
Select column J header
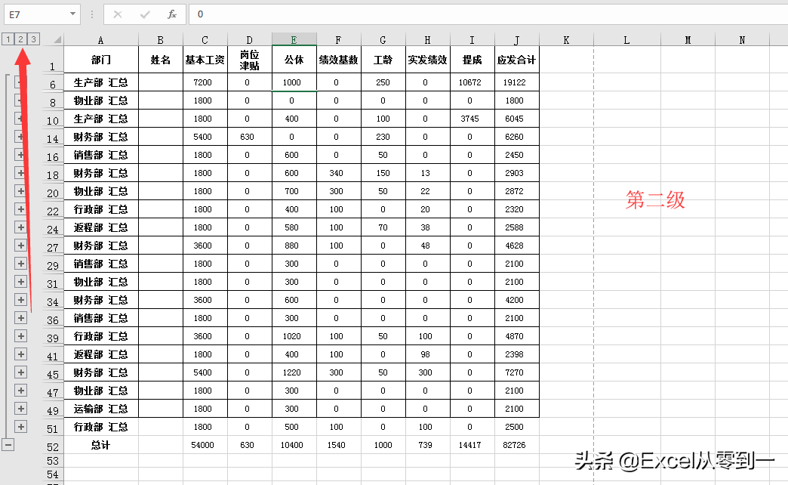(x=516, y=40)
